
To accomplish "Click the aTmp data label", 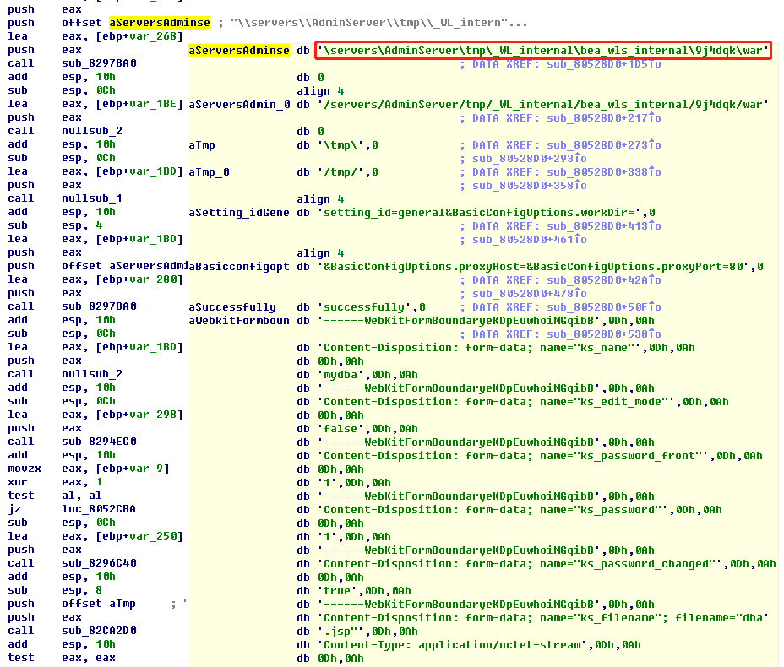I will (x=202, y=145).
